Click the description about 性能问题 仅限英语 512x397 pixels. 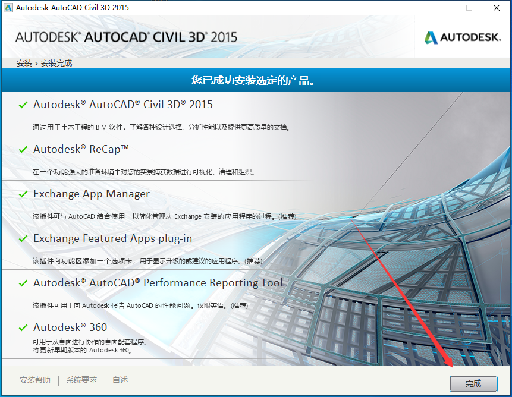[x=140, y=305]
